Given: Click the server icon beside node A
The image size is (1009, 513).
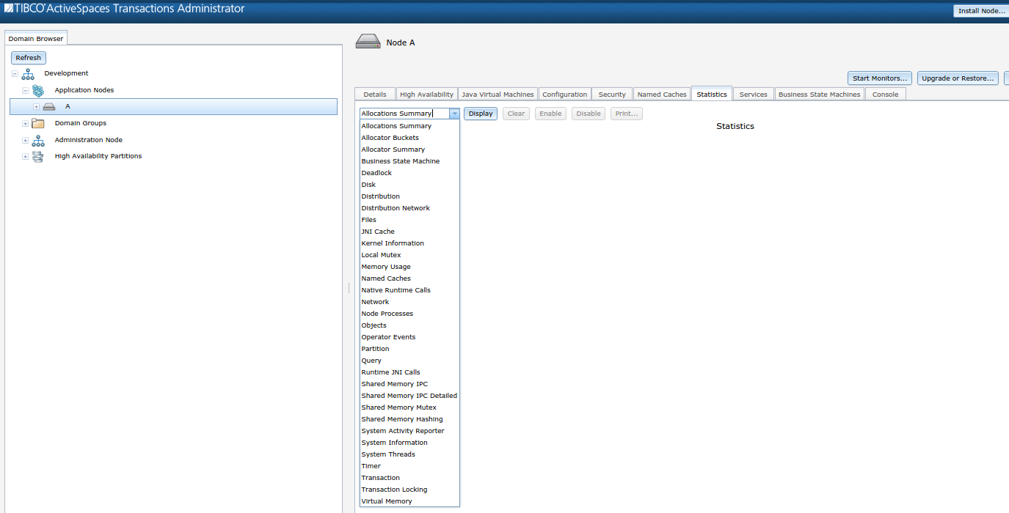Looking at the screenshot, I should click(48, 107).
